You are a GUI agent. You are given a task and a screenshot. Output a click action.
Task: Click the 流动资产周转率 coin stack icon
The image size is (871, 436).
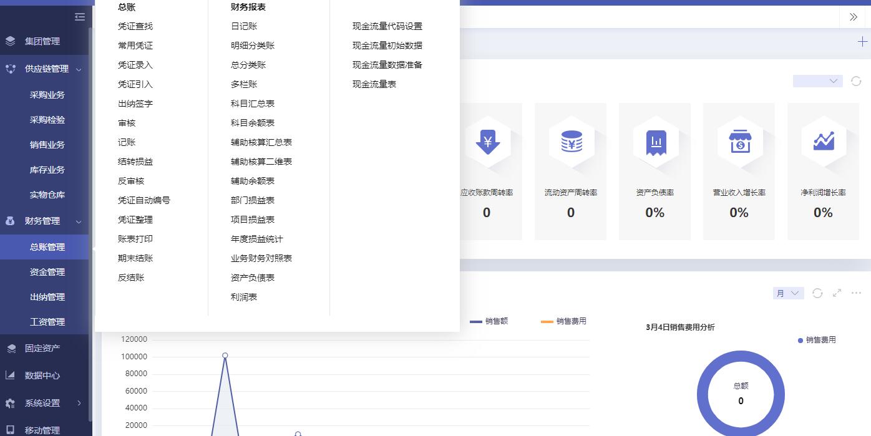click(x=572, y=142)
